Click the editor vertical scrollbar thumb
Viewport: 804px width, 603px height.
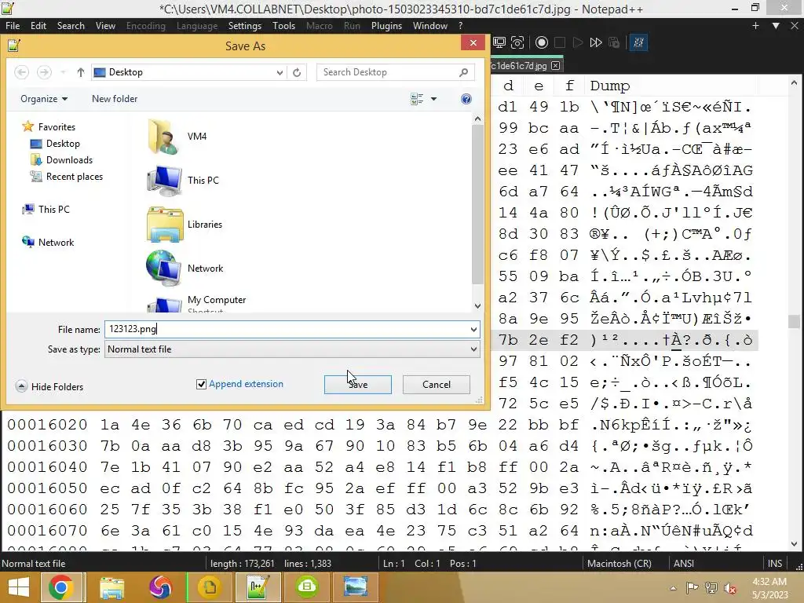pyautogui.click(x=794, y=321)
